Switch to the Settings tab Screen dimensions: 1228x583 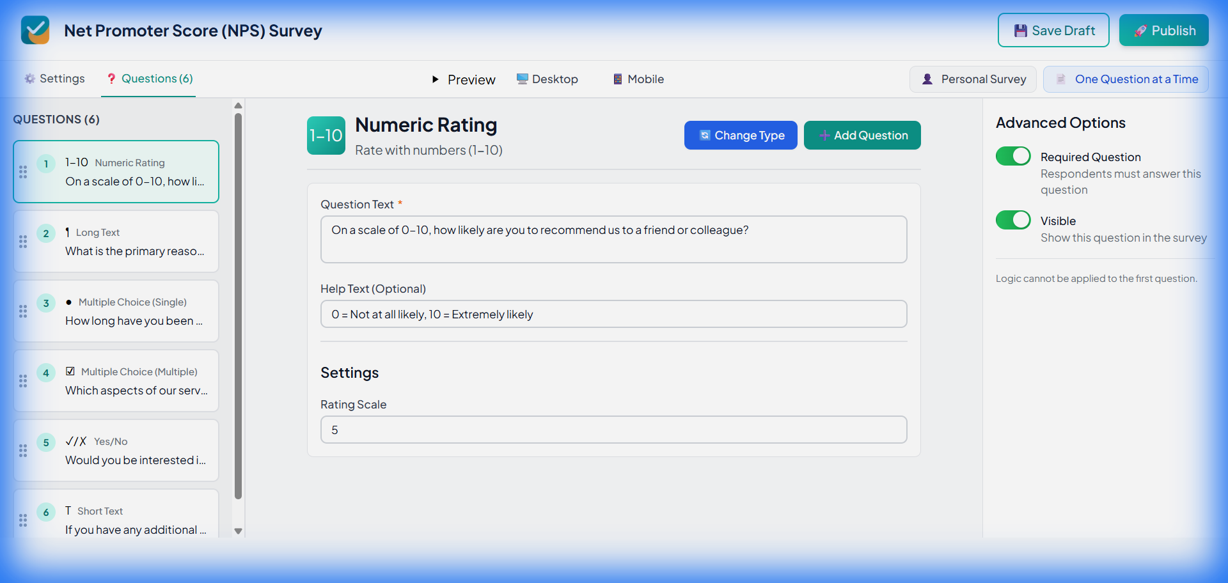coord(54,79)
